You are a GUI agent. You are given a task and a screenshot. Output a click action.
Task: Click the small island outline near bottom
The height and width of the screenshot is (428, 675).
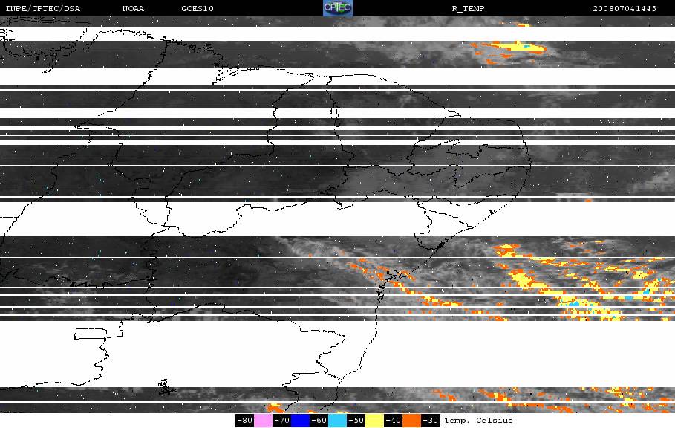coord(166,387)
